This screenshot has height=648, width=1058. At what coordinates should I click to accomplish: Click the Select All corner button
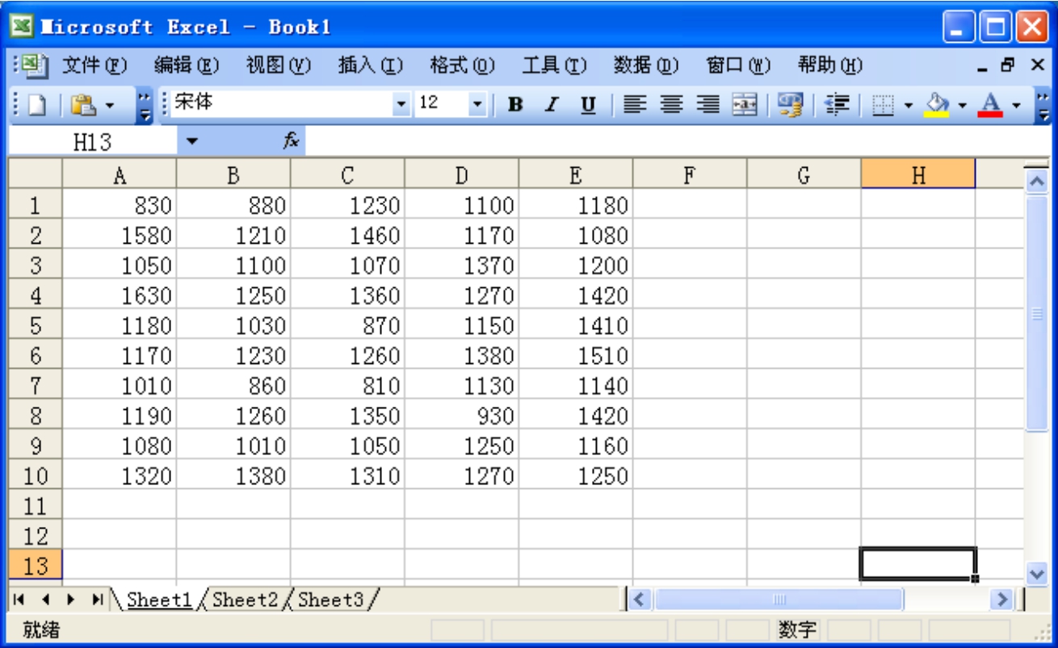pos(36,174)
